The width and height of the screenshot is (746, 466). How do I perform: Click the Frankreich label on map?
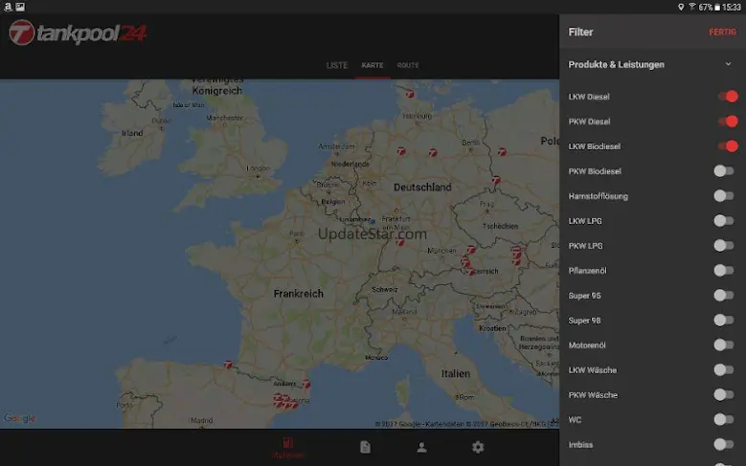tap(299, 294)
